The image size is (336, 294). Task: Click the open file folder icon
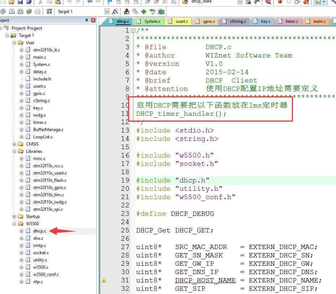[11, 2]
